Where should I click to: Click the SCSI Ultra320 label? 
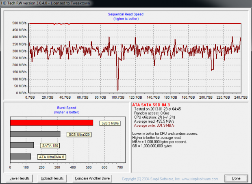pyautogui.click(x=79, y=134)
